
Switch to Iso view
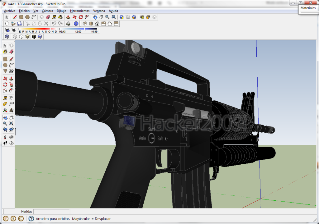(85, 24)
